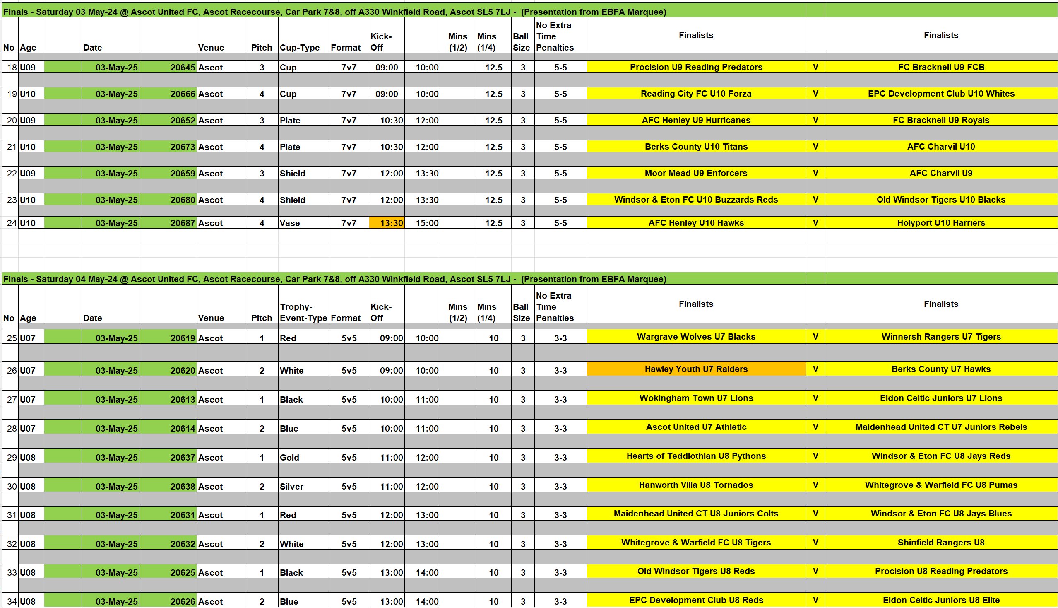Select match number 20626 cell
The height and width of the screenshot is (608, 1058).
(x=168, y=601)
